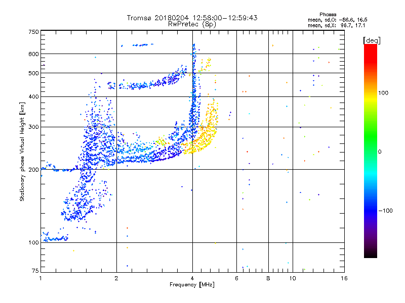Click the y-axis tick label '600'
The image size is (405, 303).
click(33, 54)
